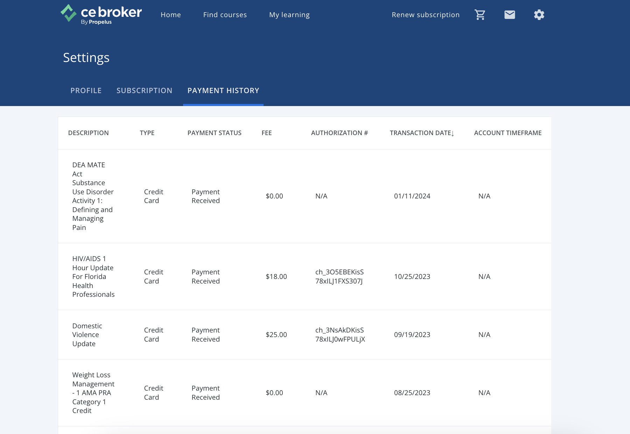Open the Subscription tab
Image resolution: width=630 pixels, height=434 pixels.
(144, 90)
